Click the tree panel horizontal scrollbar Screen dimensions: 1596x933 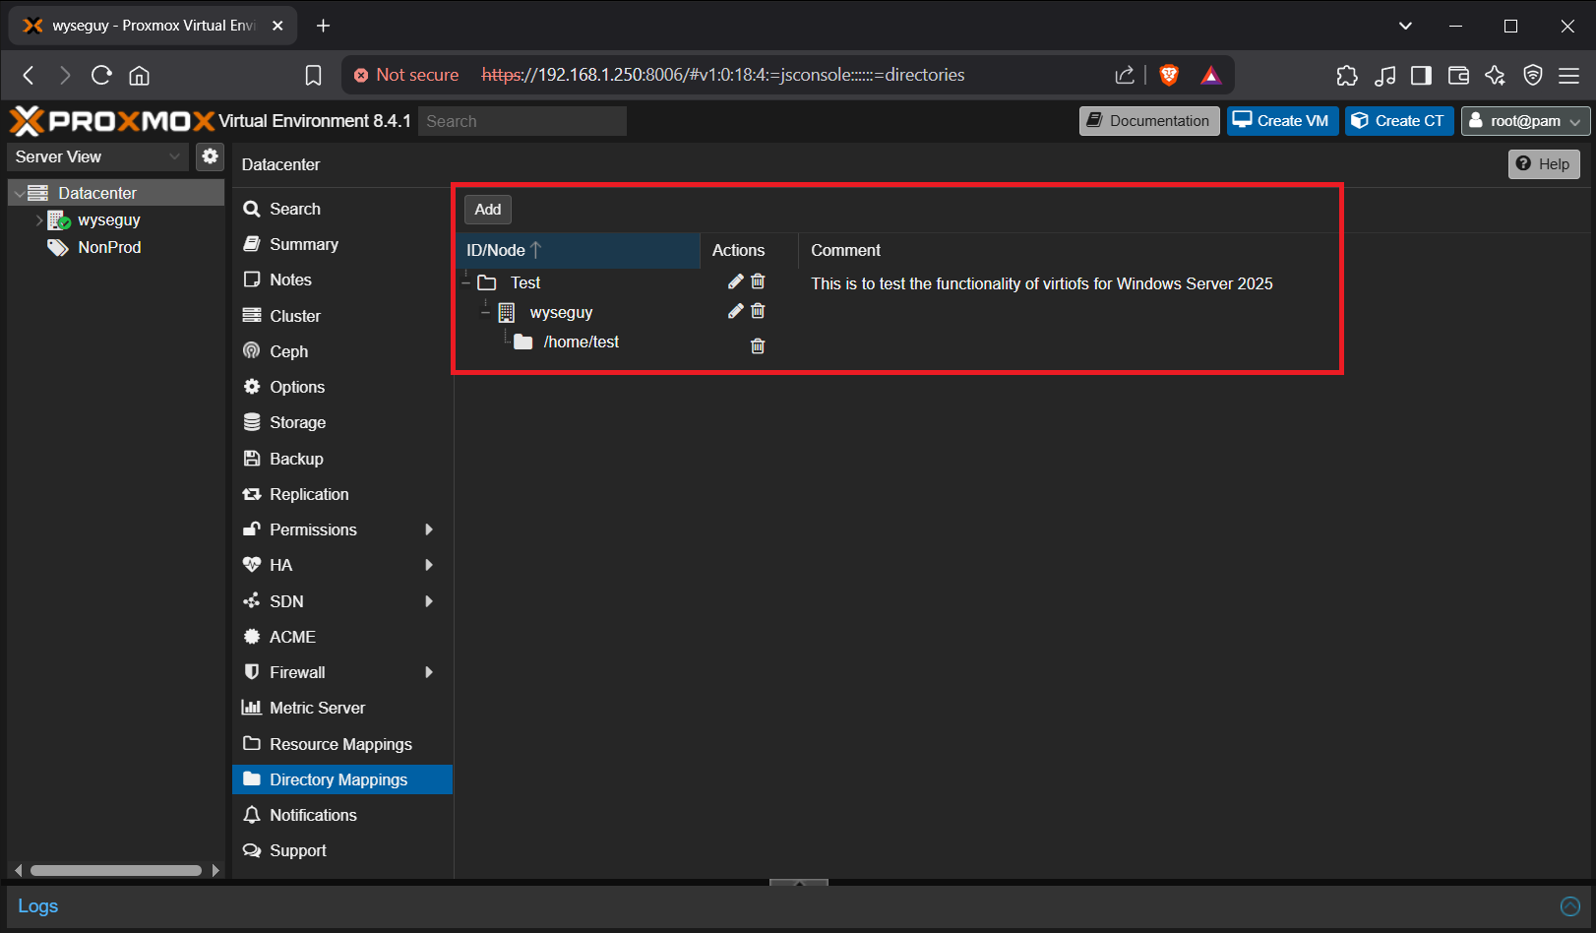pyautogui.click(x=116, y=870)
